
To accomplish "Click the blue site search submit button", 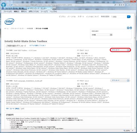I will click(129, 17).
